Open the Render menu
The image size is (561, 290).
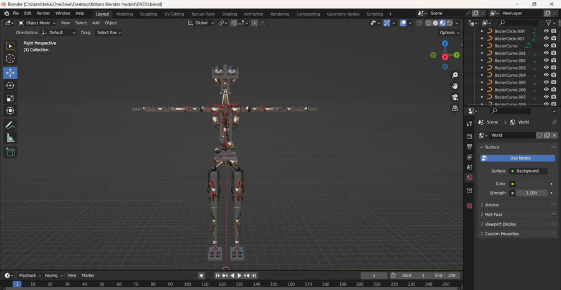pos(43,13)
